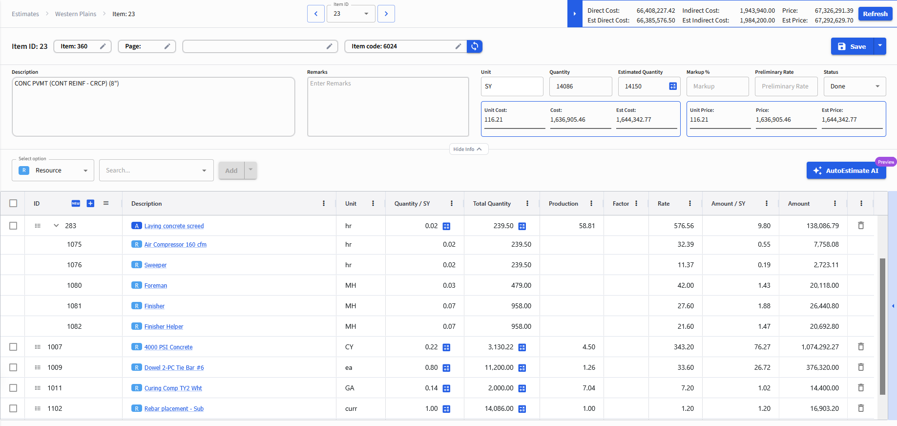Delete the Curing Comp TY2 Wht row
Viewport: 897px width, 426px height.
coord(861,387)
